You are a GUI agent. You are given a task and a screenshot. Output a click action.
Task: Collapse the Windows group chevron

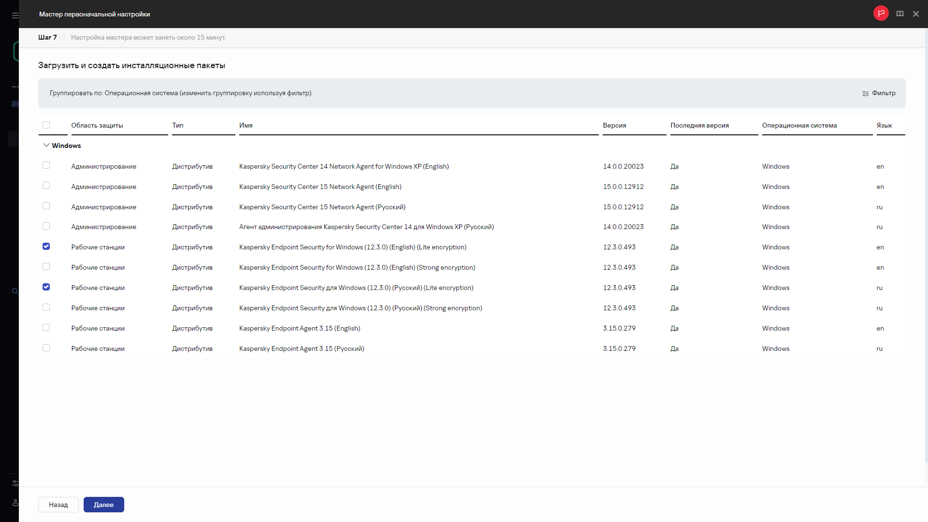pyautogui.click(x=46, y=145)
